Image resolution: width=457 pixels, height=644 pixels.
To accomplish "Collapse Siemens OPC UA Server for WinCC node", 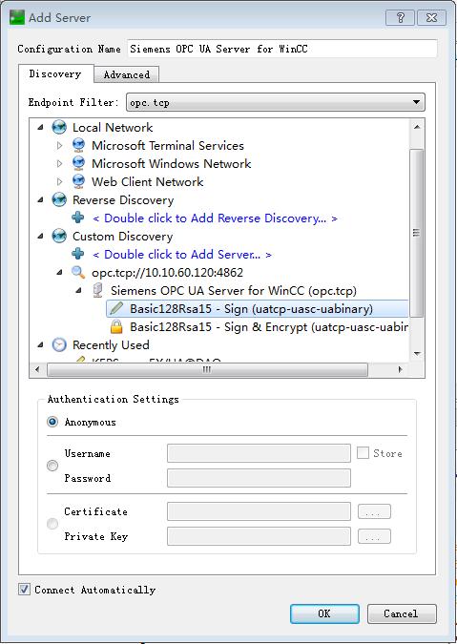I will (79, 291).
